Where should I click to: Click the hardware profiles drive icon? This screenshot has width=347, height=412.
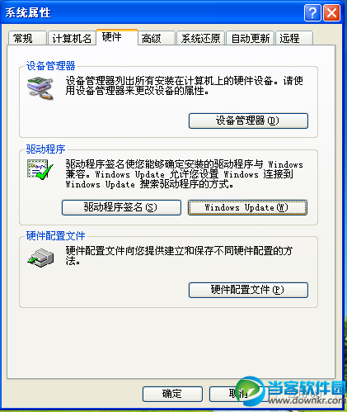coord(41,258)
